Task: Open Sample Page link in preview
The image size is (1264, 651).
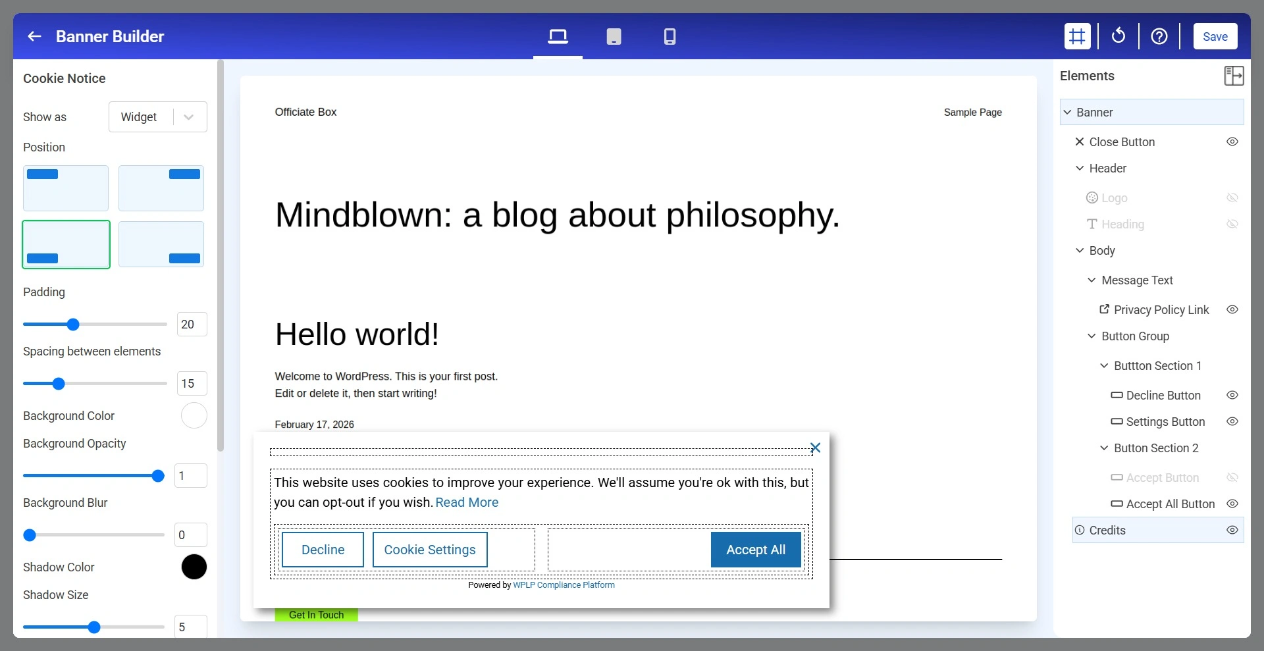Action: [x=972, y=112]
